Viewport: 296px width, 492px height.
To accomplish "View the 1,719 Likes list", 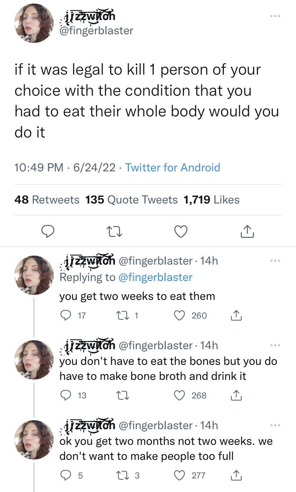I will [211, 200].
